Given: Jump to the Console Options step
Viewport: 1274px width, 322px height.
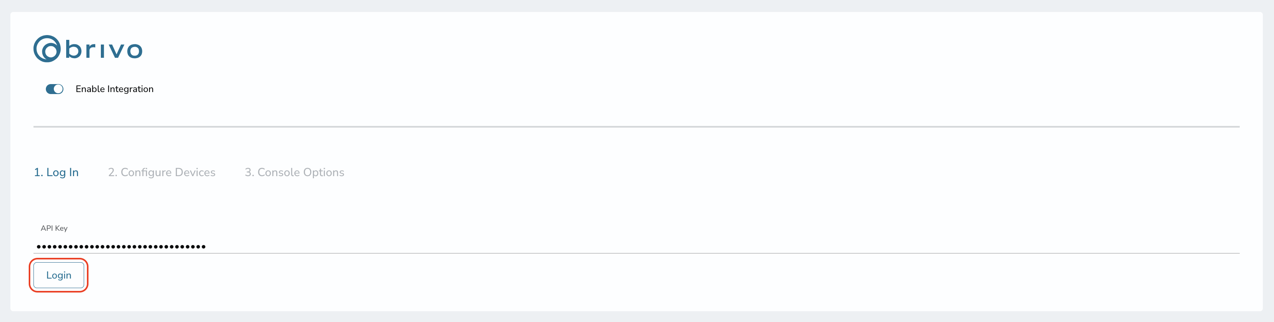Looking at the screenshot, I should click(294, 172).
